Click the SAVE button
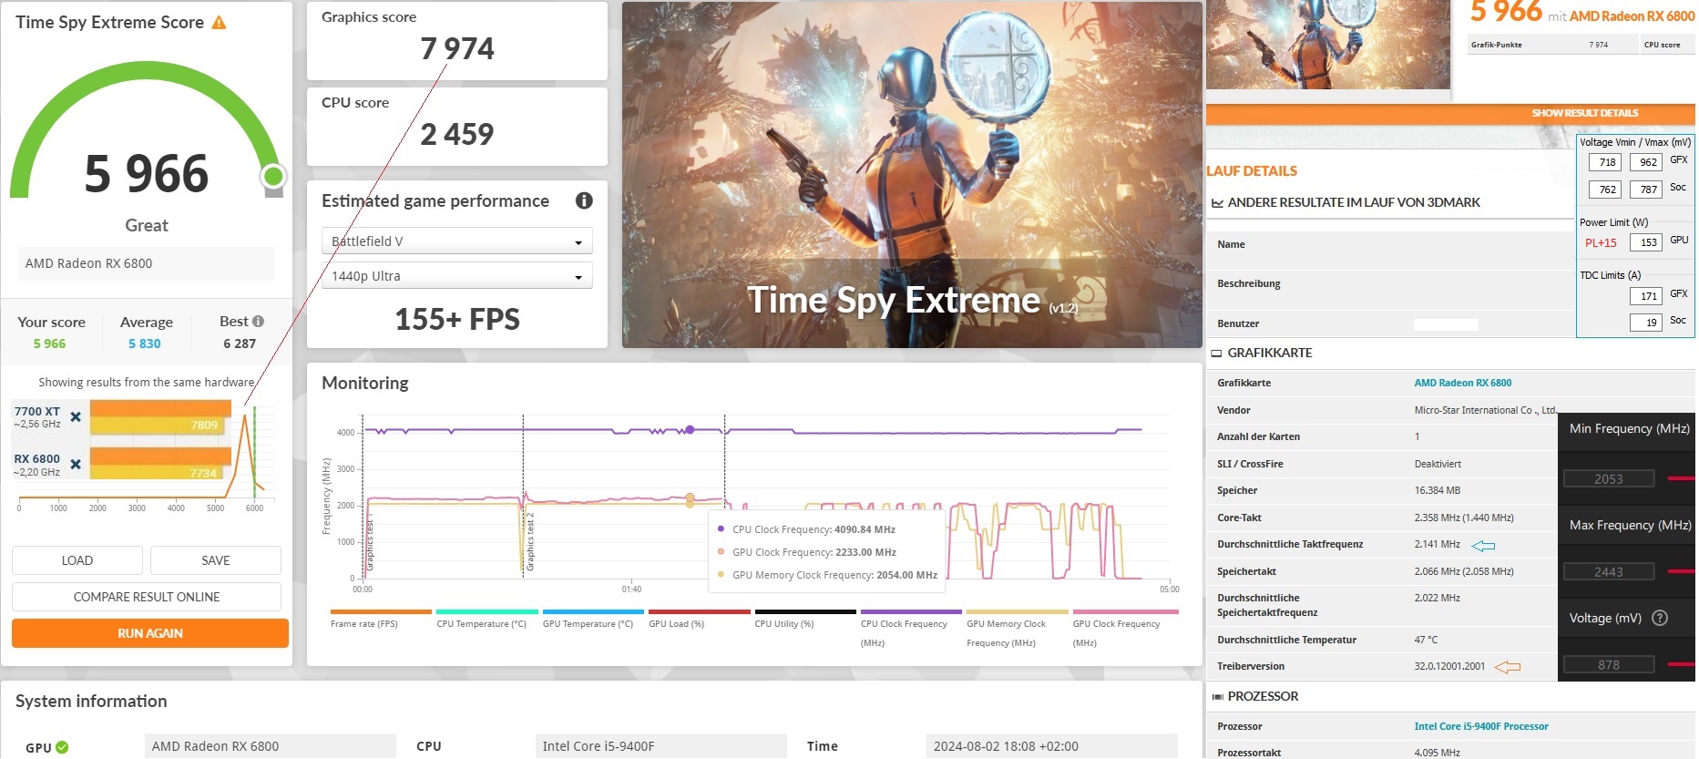This screenshot has height=759, width=1699. (x=216, y=560)
